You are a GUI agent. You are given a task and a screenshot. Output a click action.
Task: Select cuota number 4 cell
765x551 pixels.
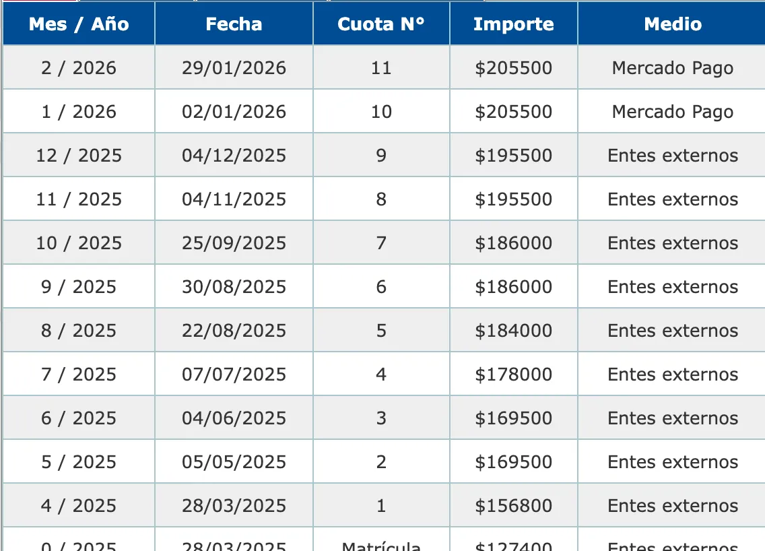(x=381, y=375)
